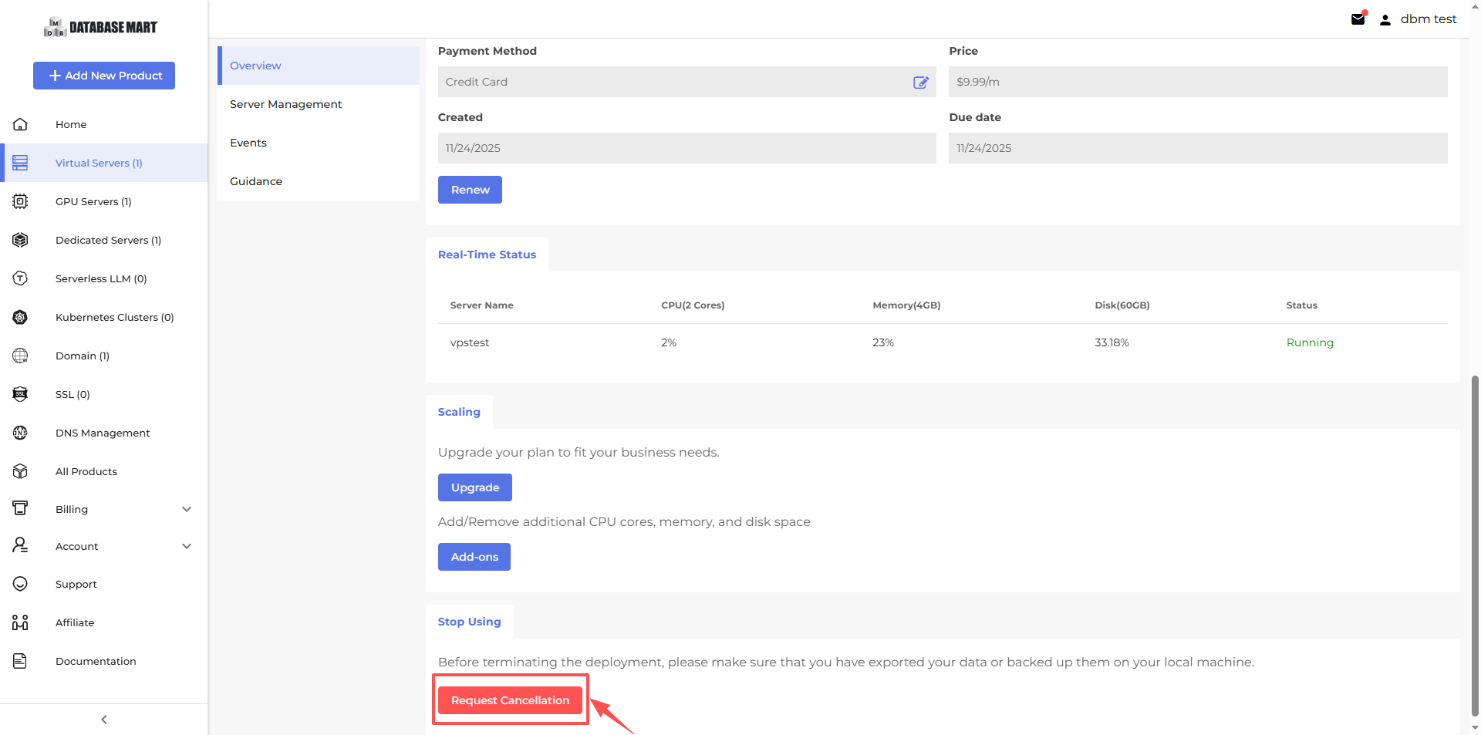Screen dimensions: 1481x735
Task: Click the Support smiley icon
Action: 20,584
